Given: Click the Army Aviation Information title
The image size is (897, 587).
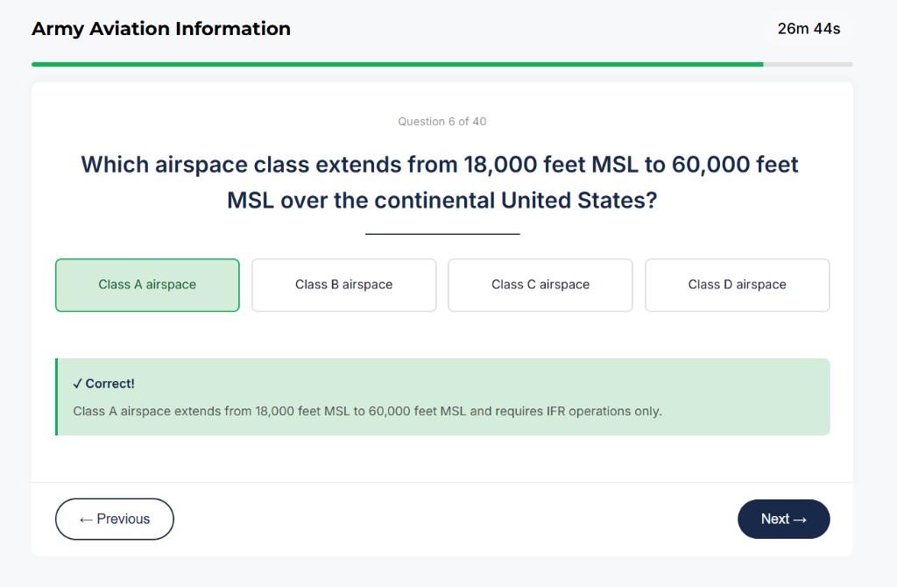Looking at the screenshot, I should tap(160, 29).
